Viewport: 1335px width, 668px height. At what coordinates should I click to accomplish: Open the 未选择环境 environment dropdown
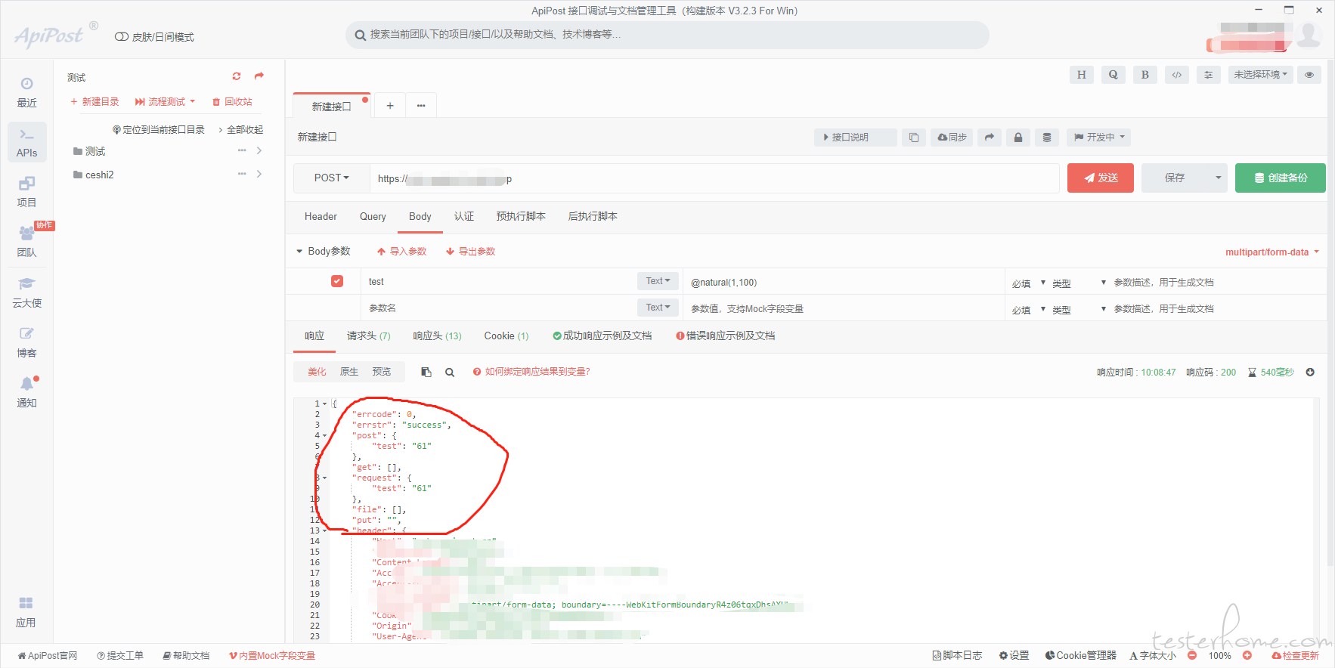(x=1261, y=75)
